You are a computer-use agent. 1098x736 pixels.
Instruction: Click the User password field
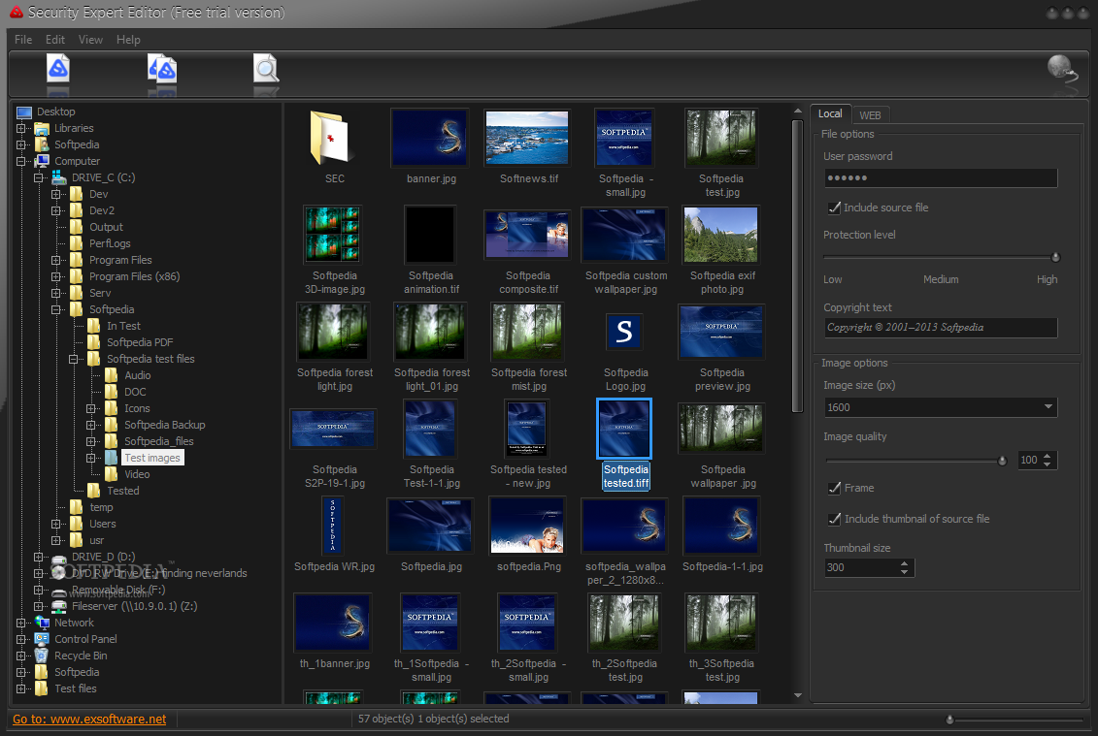941,177
